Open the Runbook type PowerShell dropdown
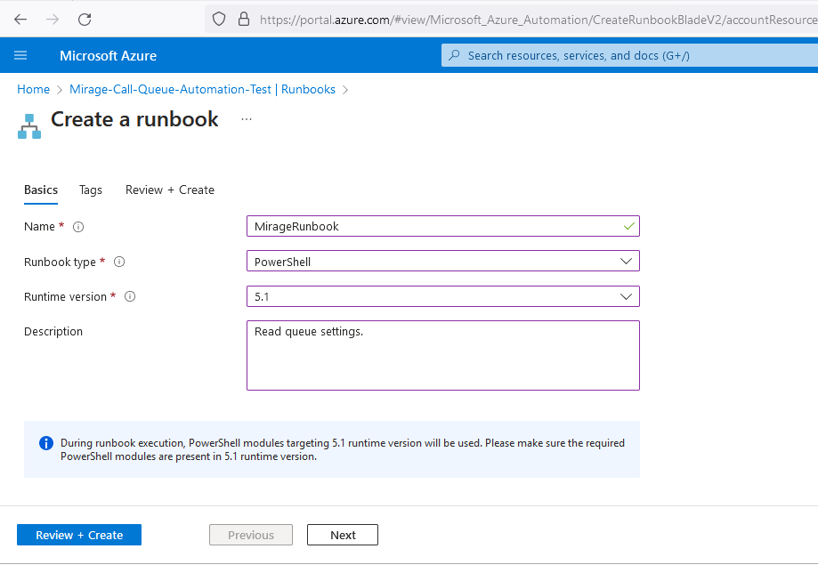818x565 pixels. (x=443, y=262)
